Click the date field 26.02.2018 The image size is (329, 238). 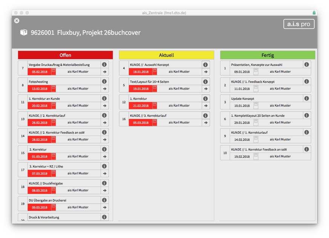click(40, 123)
